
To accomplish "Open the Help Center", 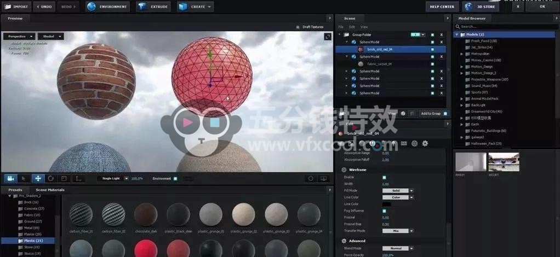I will [442, 7].
